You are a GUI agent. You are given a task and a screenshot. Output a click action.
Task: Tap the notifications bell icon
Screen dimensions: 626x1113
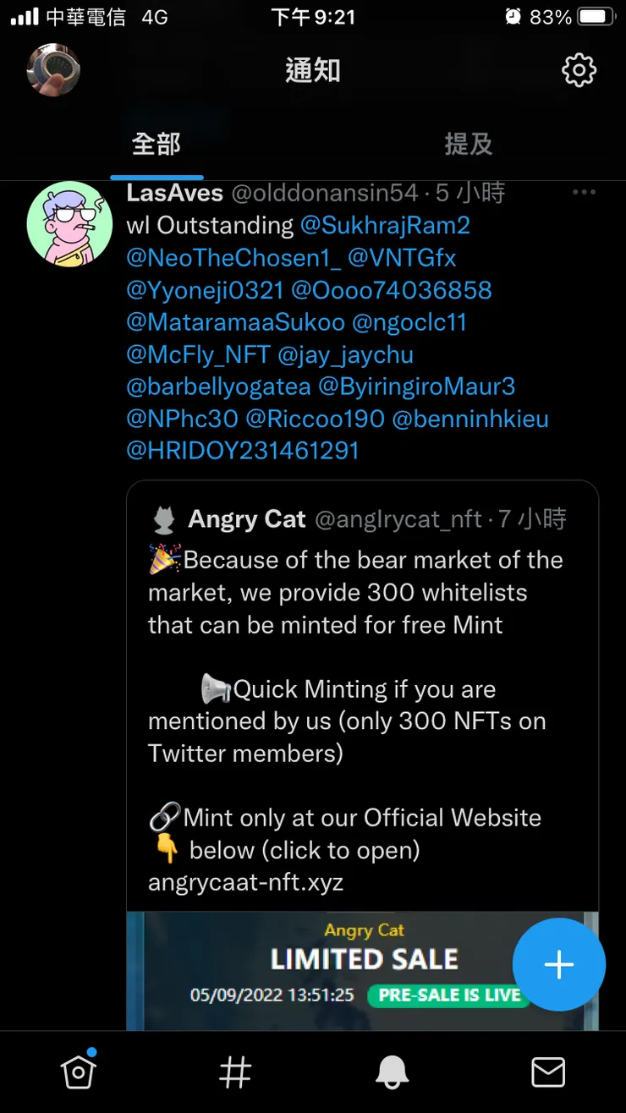click(x=392, y=1072)
